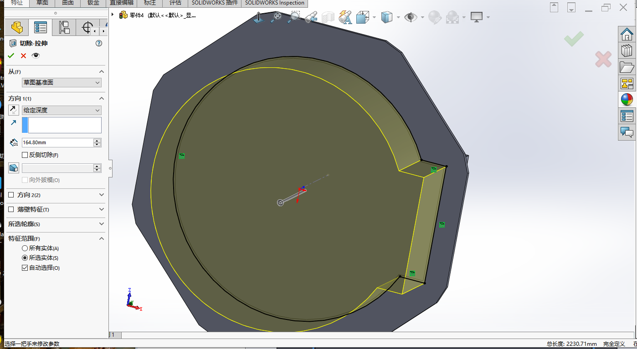
Task: Uncheck the 自动选择 checkbox
Action: pos(25,268)
